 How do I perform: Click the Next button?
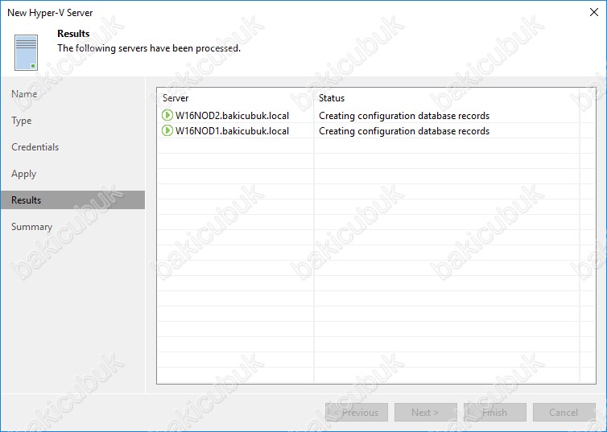(x=425, y=412)
